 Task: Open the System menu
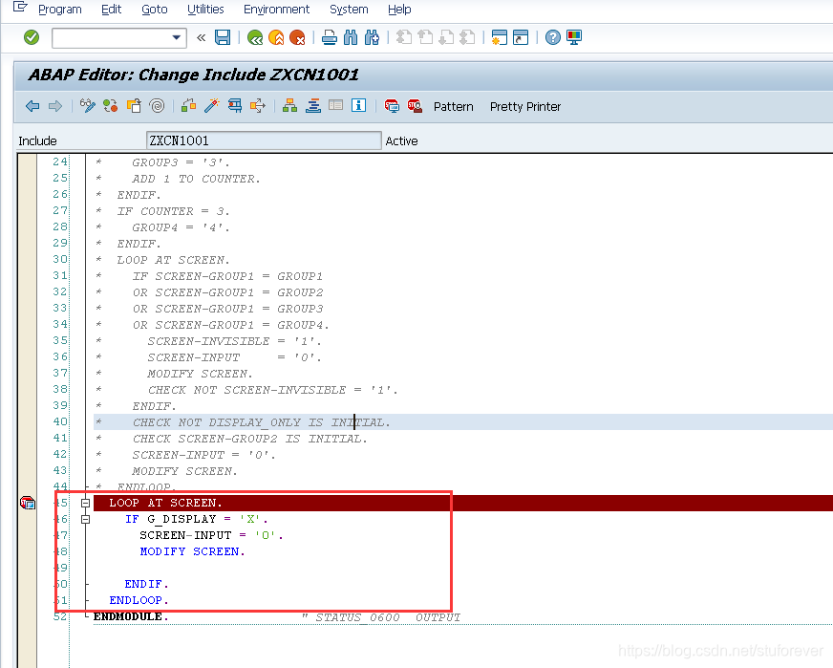349,9
